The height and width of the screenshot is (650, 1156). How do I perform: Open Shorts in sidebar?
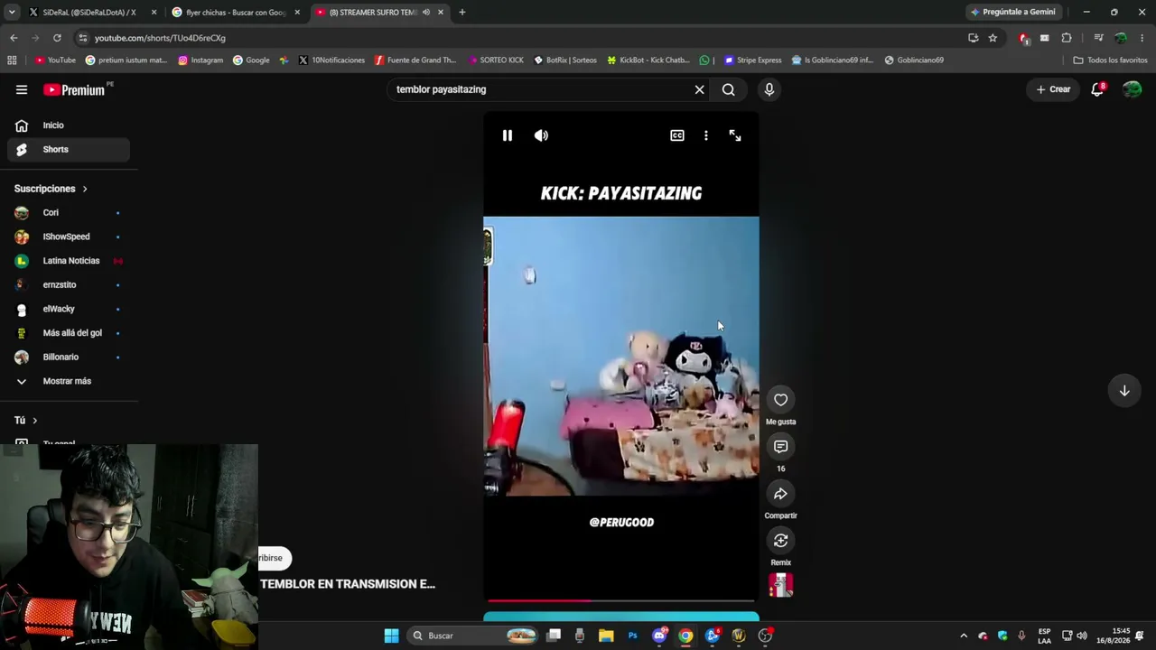(x=69, y=149)
